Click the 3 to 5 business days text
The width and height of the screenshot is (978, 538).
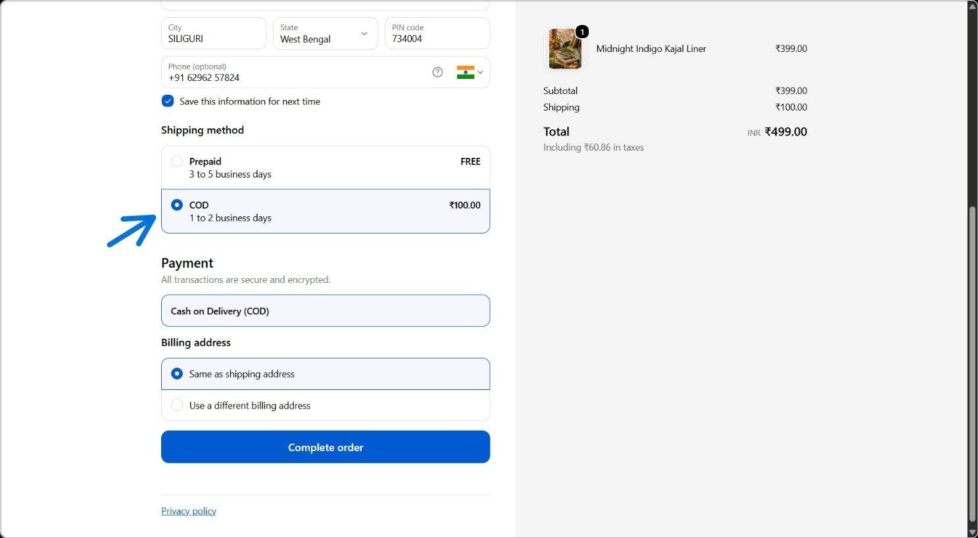coord(230,174)
